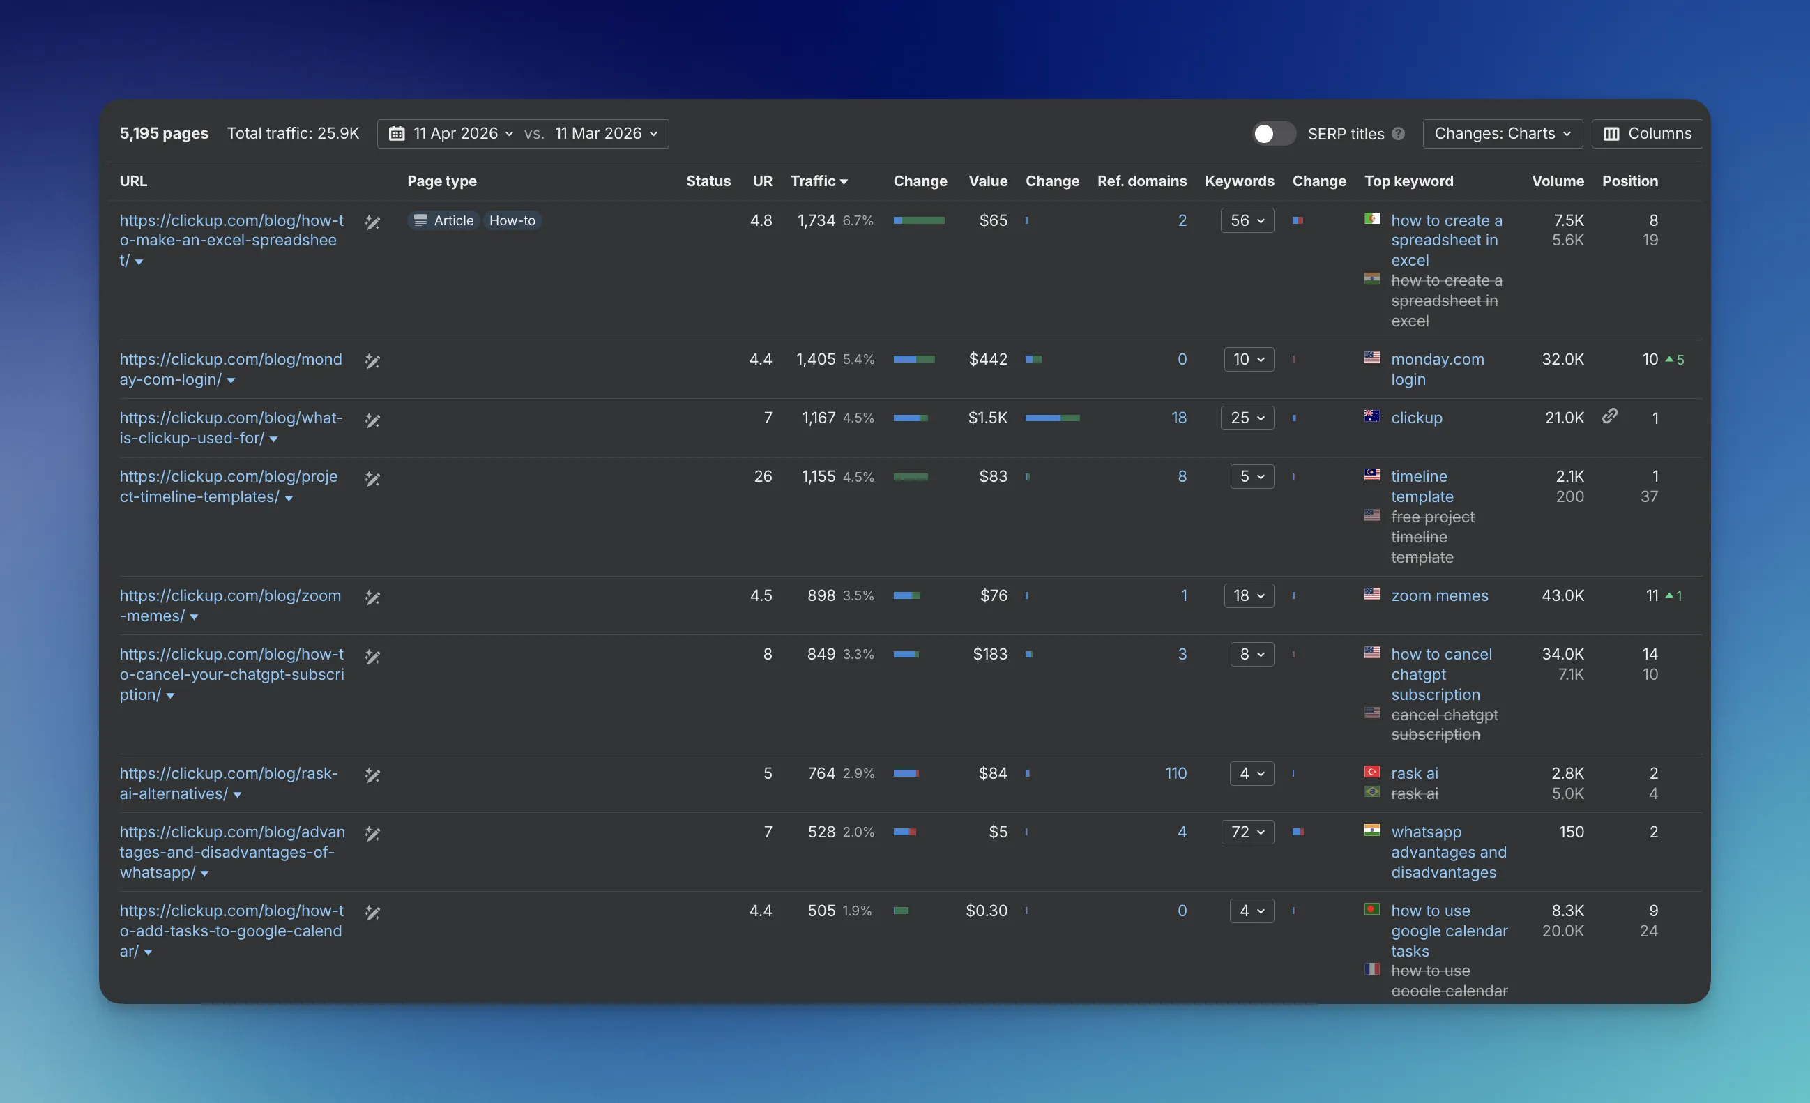Click the Columns layout icon
This screenshot has width=1810, height=1103.
(x=1611, y=134)
